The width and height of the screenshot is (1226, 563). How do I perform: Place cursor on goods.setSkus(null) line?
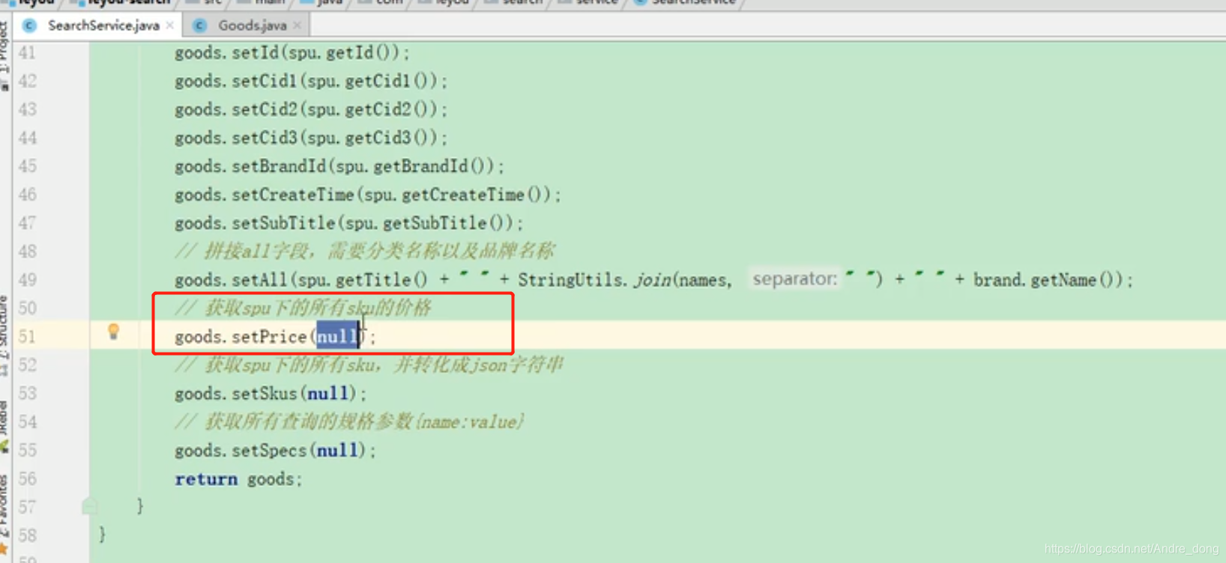click(x=271, y=394)
